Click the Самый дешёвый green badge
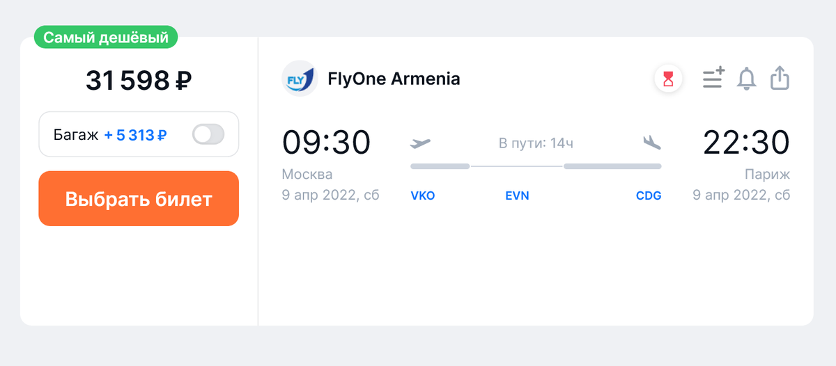This screenshot has width=836, height=366. point(106,38)
